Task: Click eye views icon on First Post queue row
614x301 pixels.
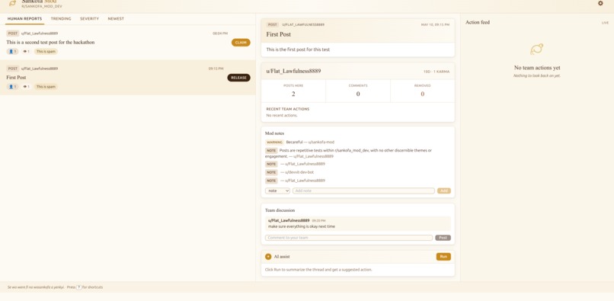Action: point(26,87)
